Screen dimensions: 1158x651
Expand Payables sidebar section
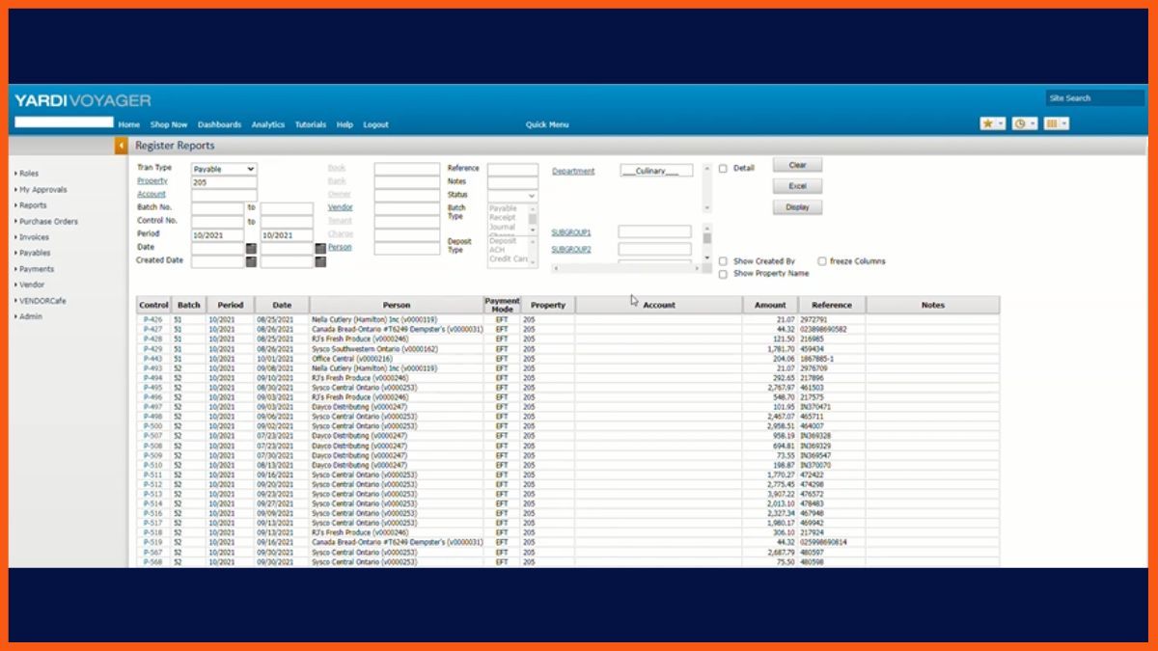[x=35, y=254]
